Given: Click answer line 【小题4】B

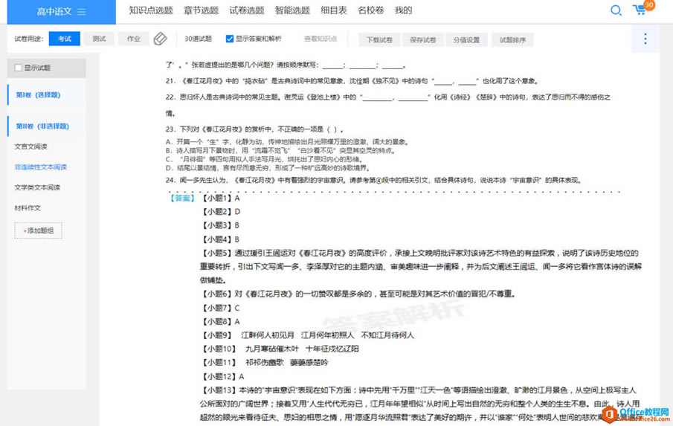Looking at the screenshot, I should (x=220, y=239).
